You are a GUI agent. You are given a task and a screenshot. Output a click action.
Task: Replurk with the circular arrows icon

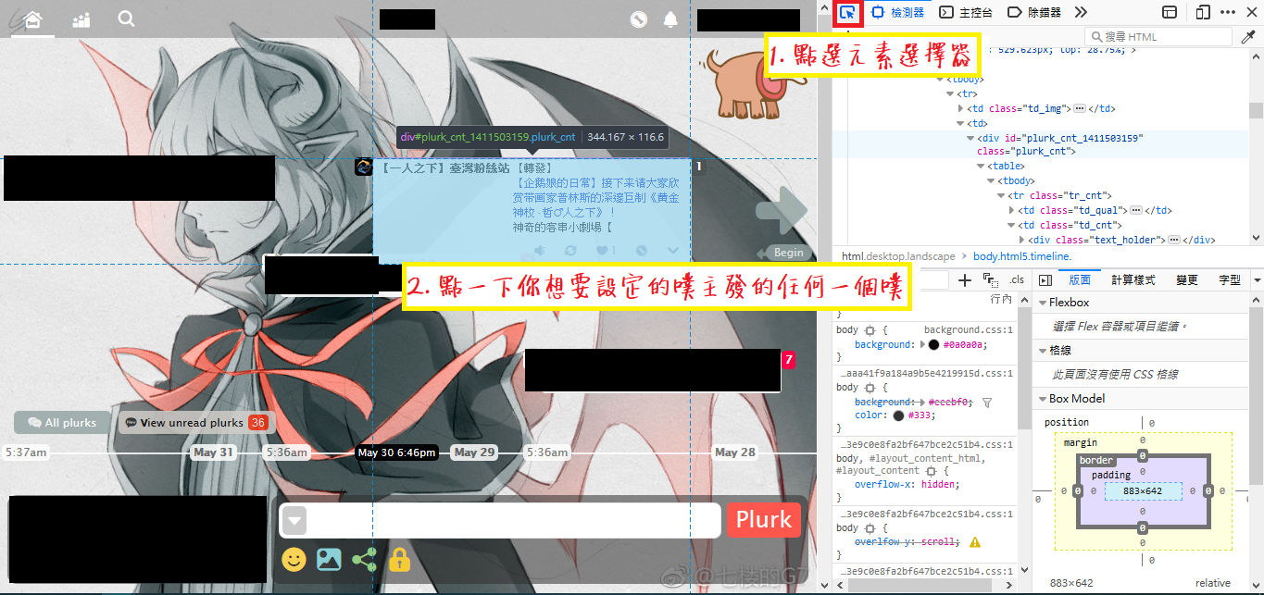tap(569, 251)
